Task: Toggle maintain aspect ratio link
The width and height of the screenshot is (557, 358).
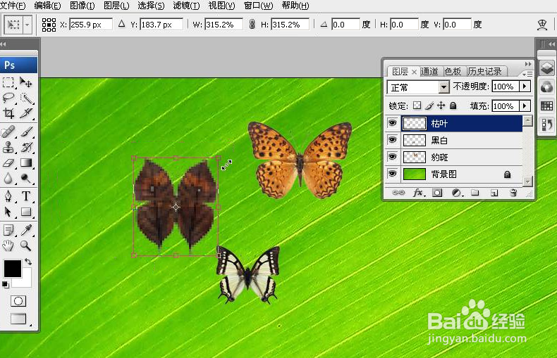Action: (252, 25)
